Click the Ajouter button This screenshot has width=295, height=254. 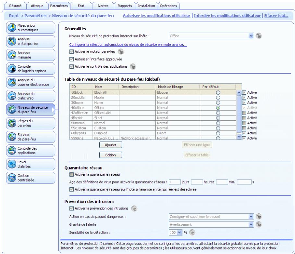click(x=111, y=145)
